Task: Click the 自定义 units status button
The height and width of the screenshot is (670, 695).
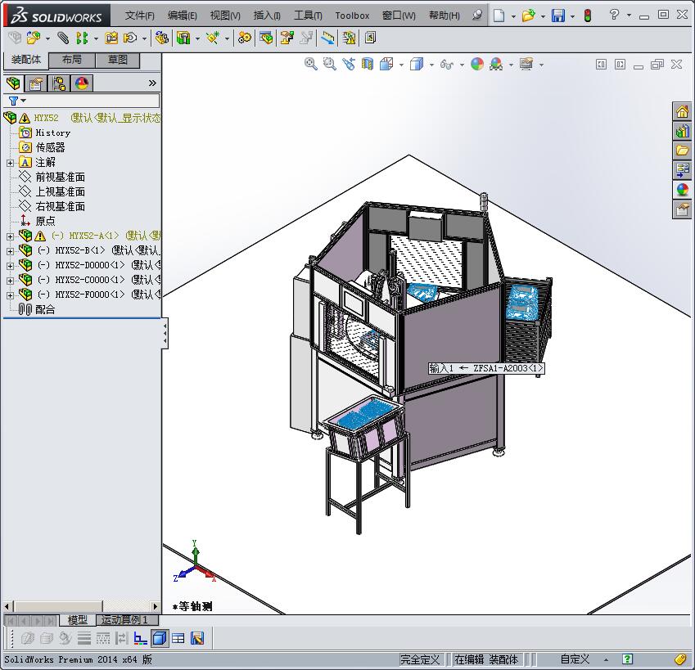Action: (575, 659)
